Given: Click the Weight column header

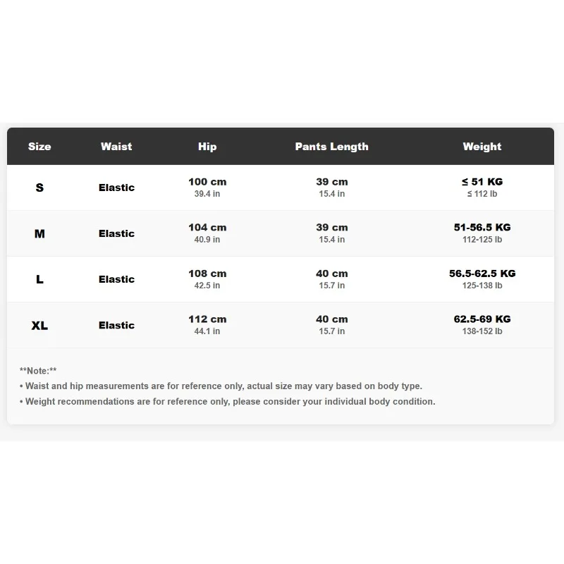Looking at the screenshot, I should [x=482, y=147].
